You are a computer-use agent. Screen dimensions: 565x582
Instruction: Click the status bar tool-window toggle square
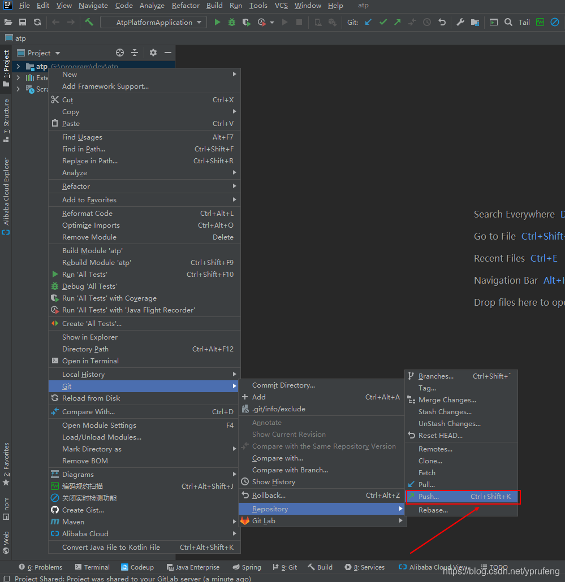tap(6, 579)
